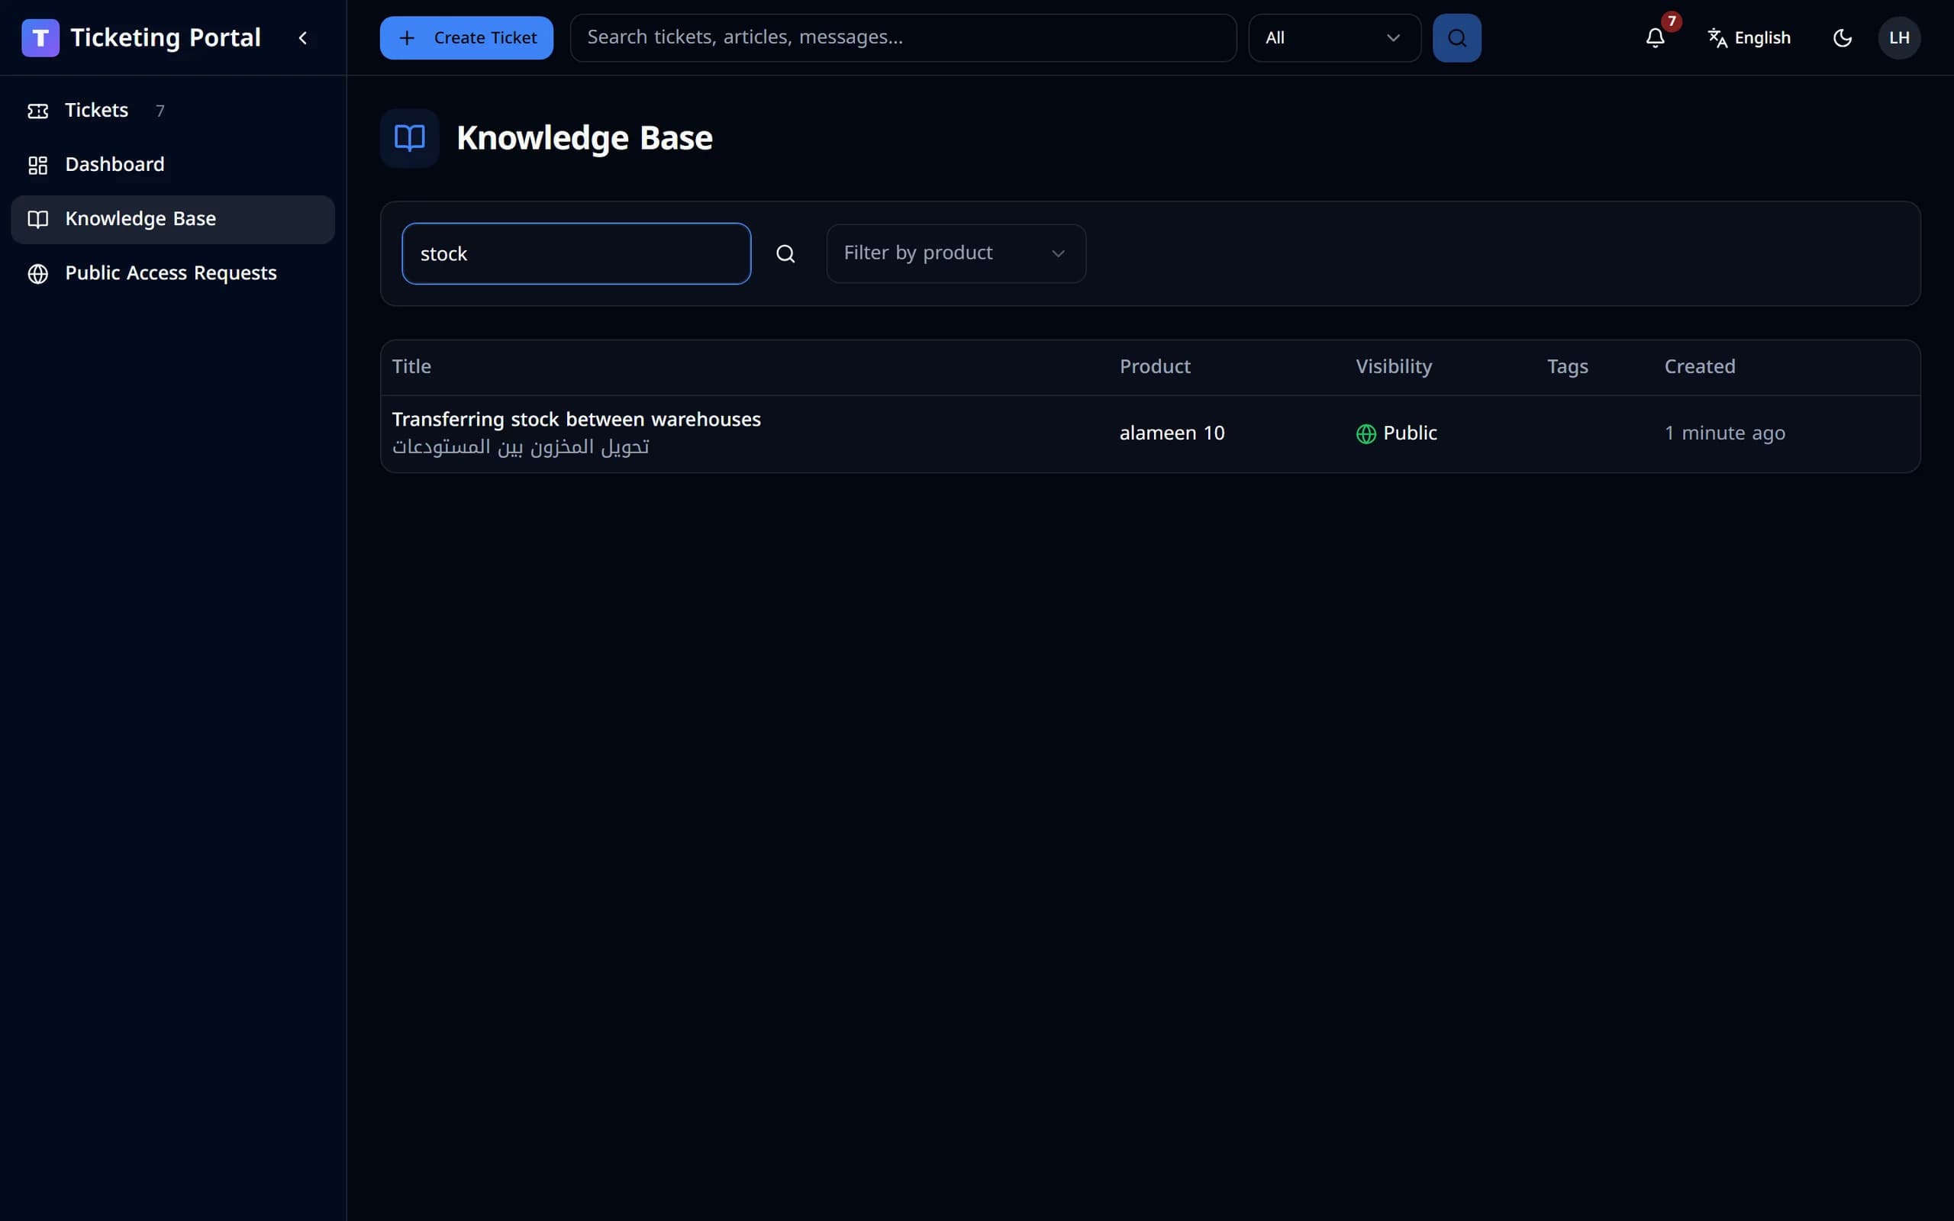Toggle dark mode moon icon

1842,38
